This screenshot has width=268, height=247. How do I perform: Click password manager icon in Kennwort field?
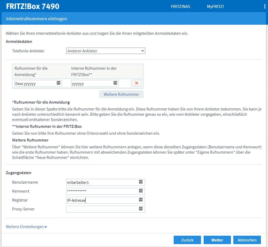(x=141, y=191)
